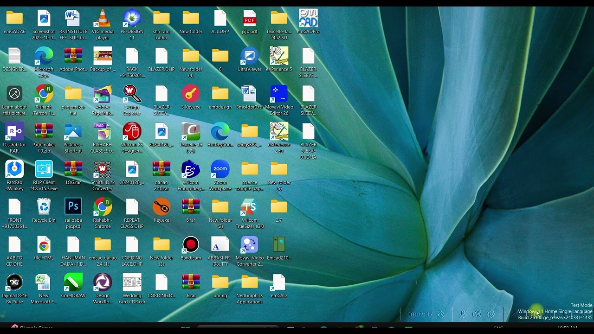Open the screen recorder settings gear
The image size is (594, 334).
[x=491, y=315]
